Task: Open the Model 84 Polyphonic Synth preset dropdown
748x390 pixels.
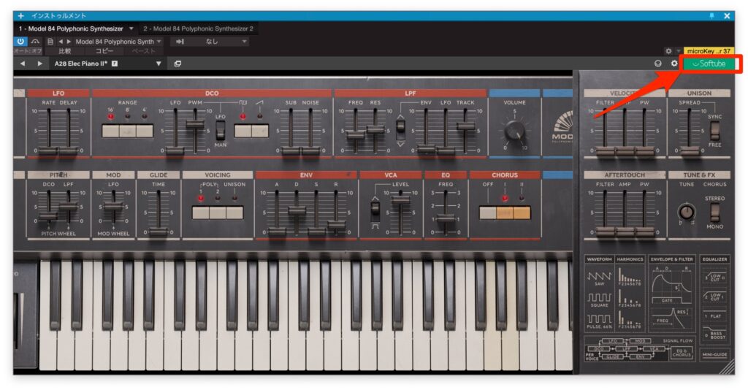Action: [159, 42]
